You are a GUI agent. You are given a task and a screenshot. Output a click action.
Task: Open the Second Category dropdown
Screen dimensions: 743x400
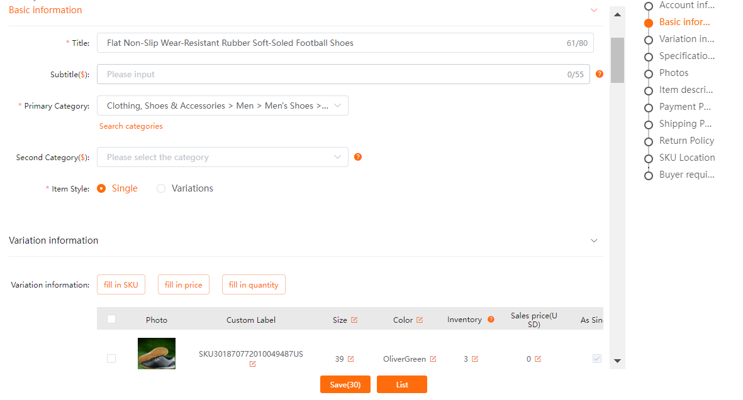pyautogui.click(x=222, y=157)
